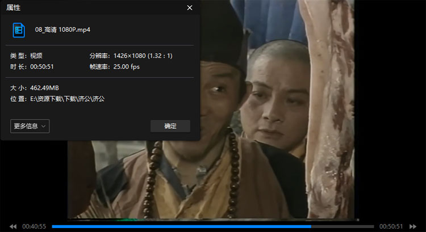The width and height of the screenshot is (426, 232).
Task: Click the playhead end of the blue progress
Action: pyautogui.click(x=311, y=226)
